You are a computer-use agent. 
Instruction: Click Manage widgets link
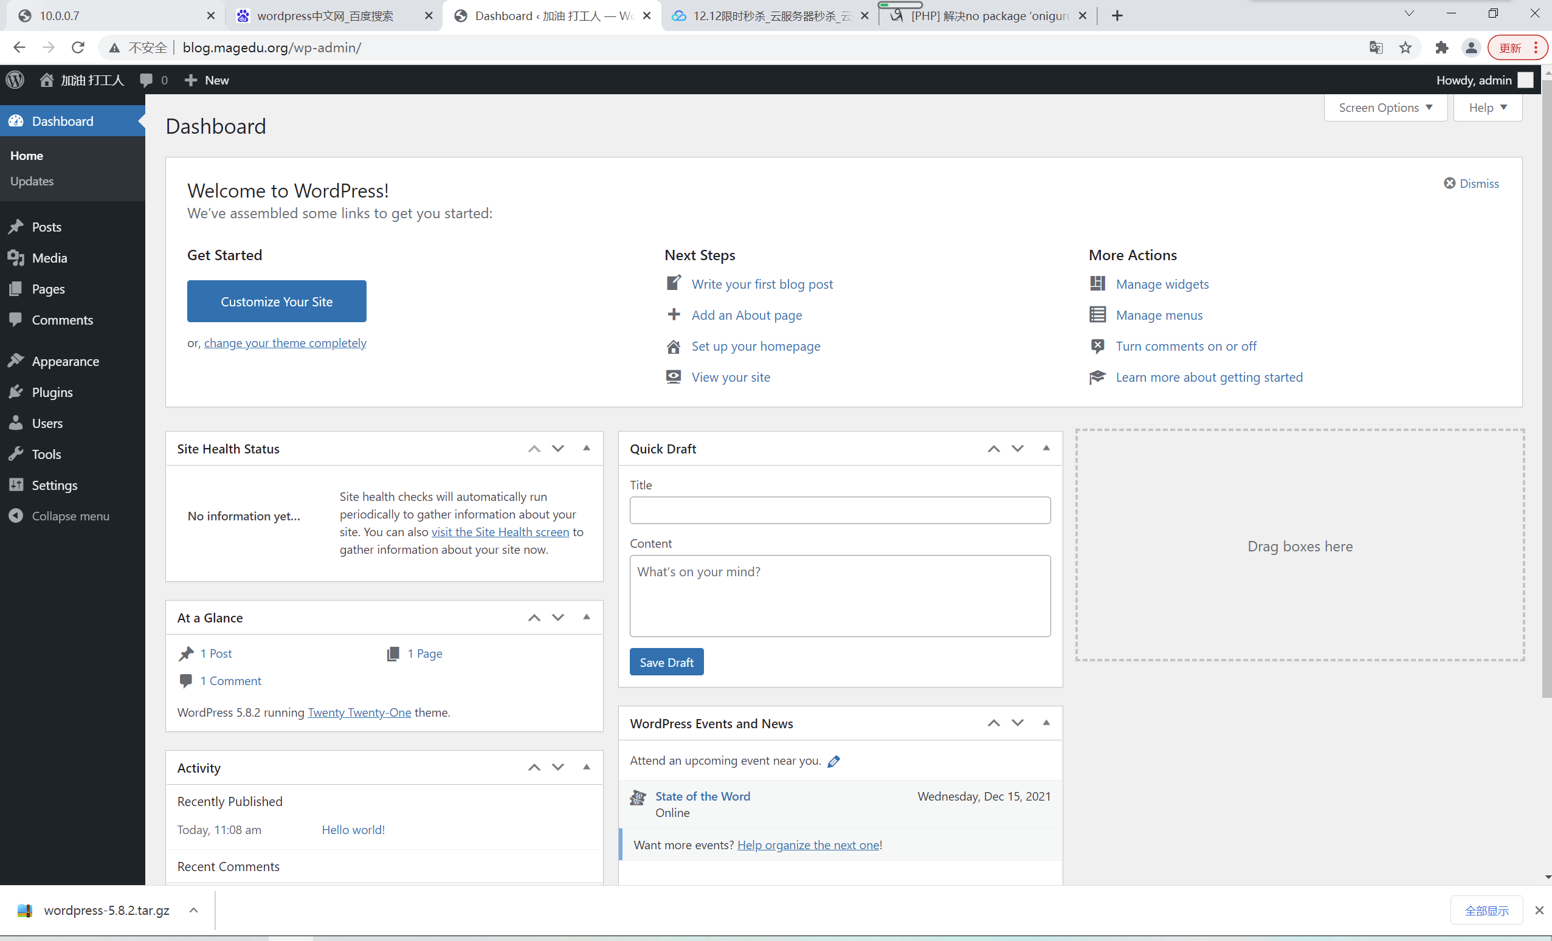click(1162, 284)
